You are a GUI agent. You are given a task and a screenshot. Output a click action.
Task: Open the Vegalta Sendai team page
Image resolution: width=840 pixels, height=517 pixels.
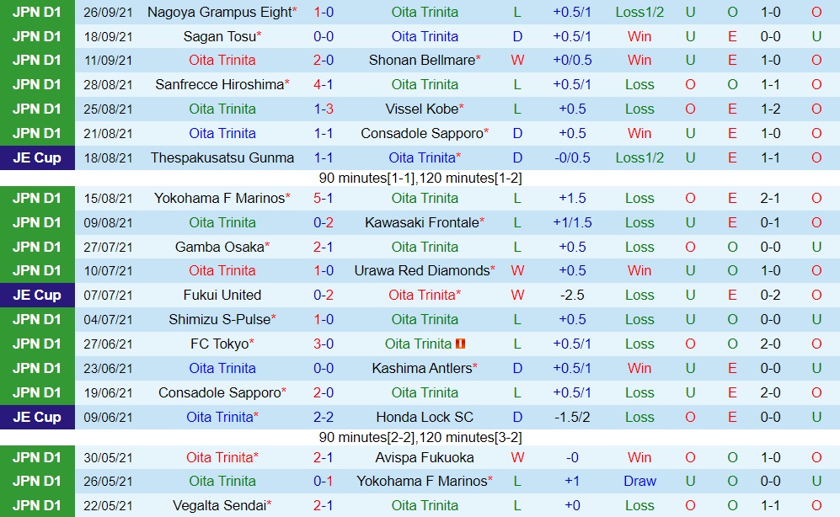pyautogui.click(x=219, y=505)
